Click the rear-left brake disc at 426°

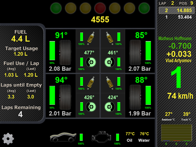[x=91, y=107]
